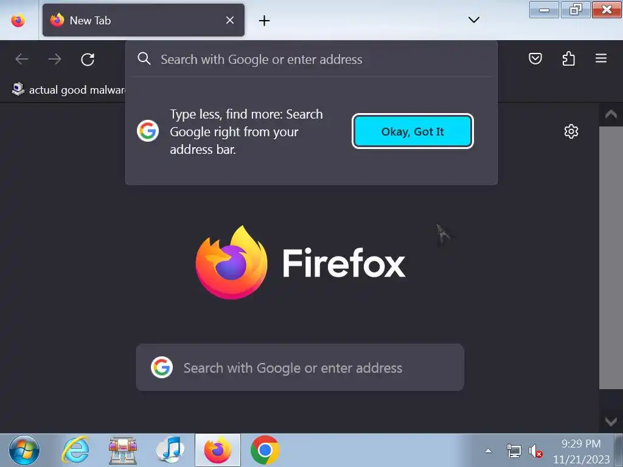Click Google icon in page search box

tap(162, 367)
